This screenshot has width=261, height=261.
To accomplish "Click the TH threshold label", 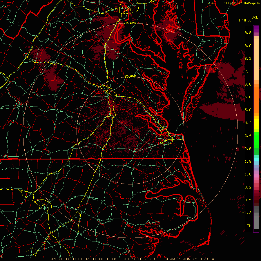I will (x=249, y=226).
